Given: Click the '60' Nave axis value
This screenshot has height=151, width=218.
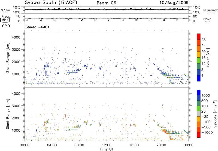Looking at the screenshot, I should pyautogui.click(x=195, y=16).
